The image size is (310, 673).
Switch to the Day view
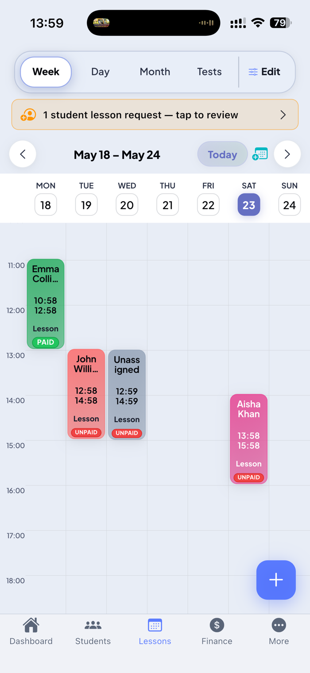[101, 72]
